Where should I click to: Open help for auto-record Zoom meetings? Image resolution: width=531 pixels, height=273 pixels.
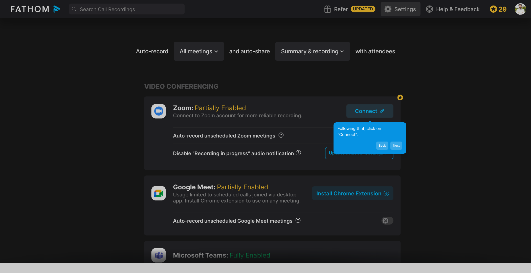281,135
